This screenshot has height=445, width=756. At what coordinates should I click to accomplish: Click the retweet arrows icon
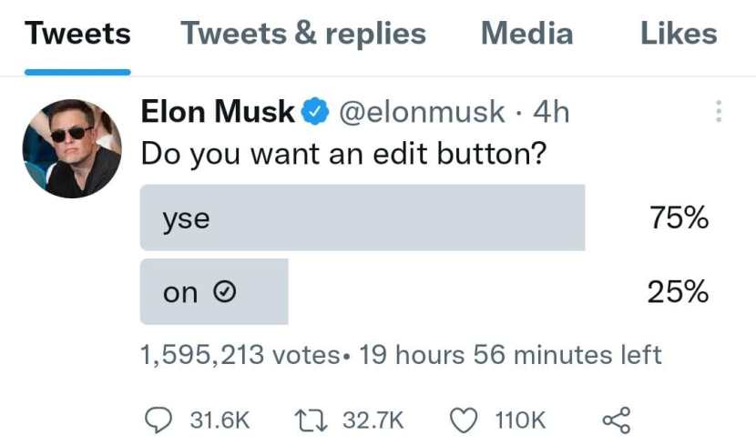coord(311,420)
